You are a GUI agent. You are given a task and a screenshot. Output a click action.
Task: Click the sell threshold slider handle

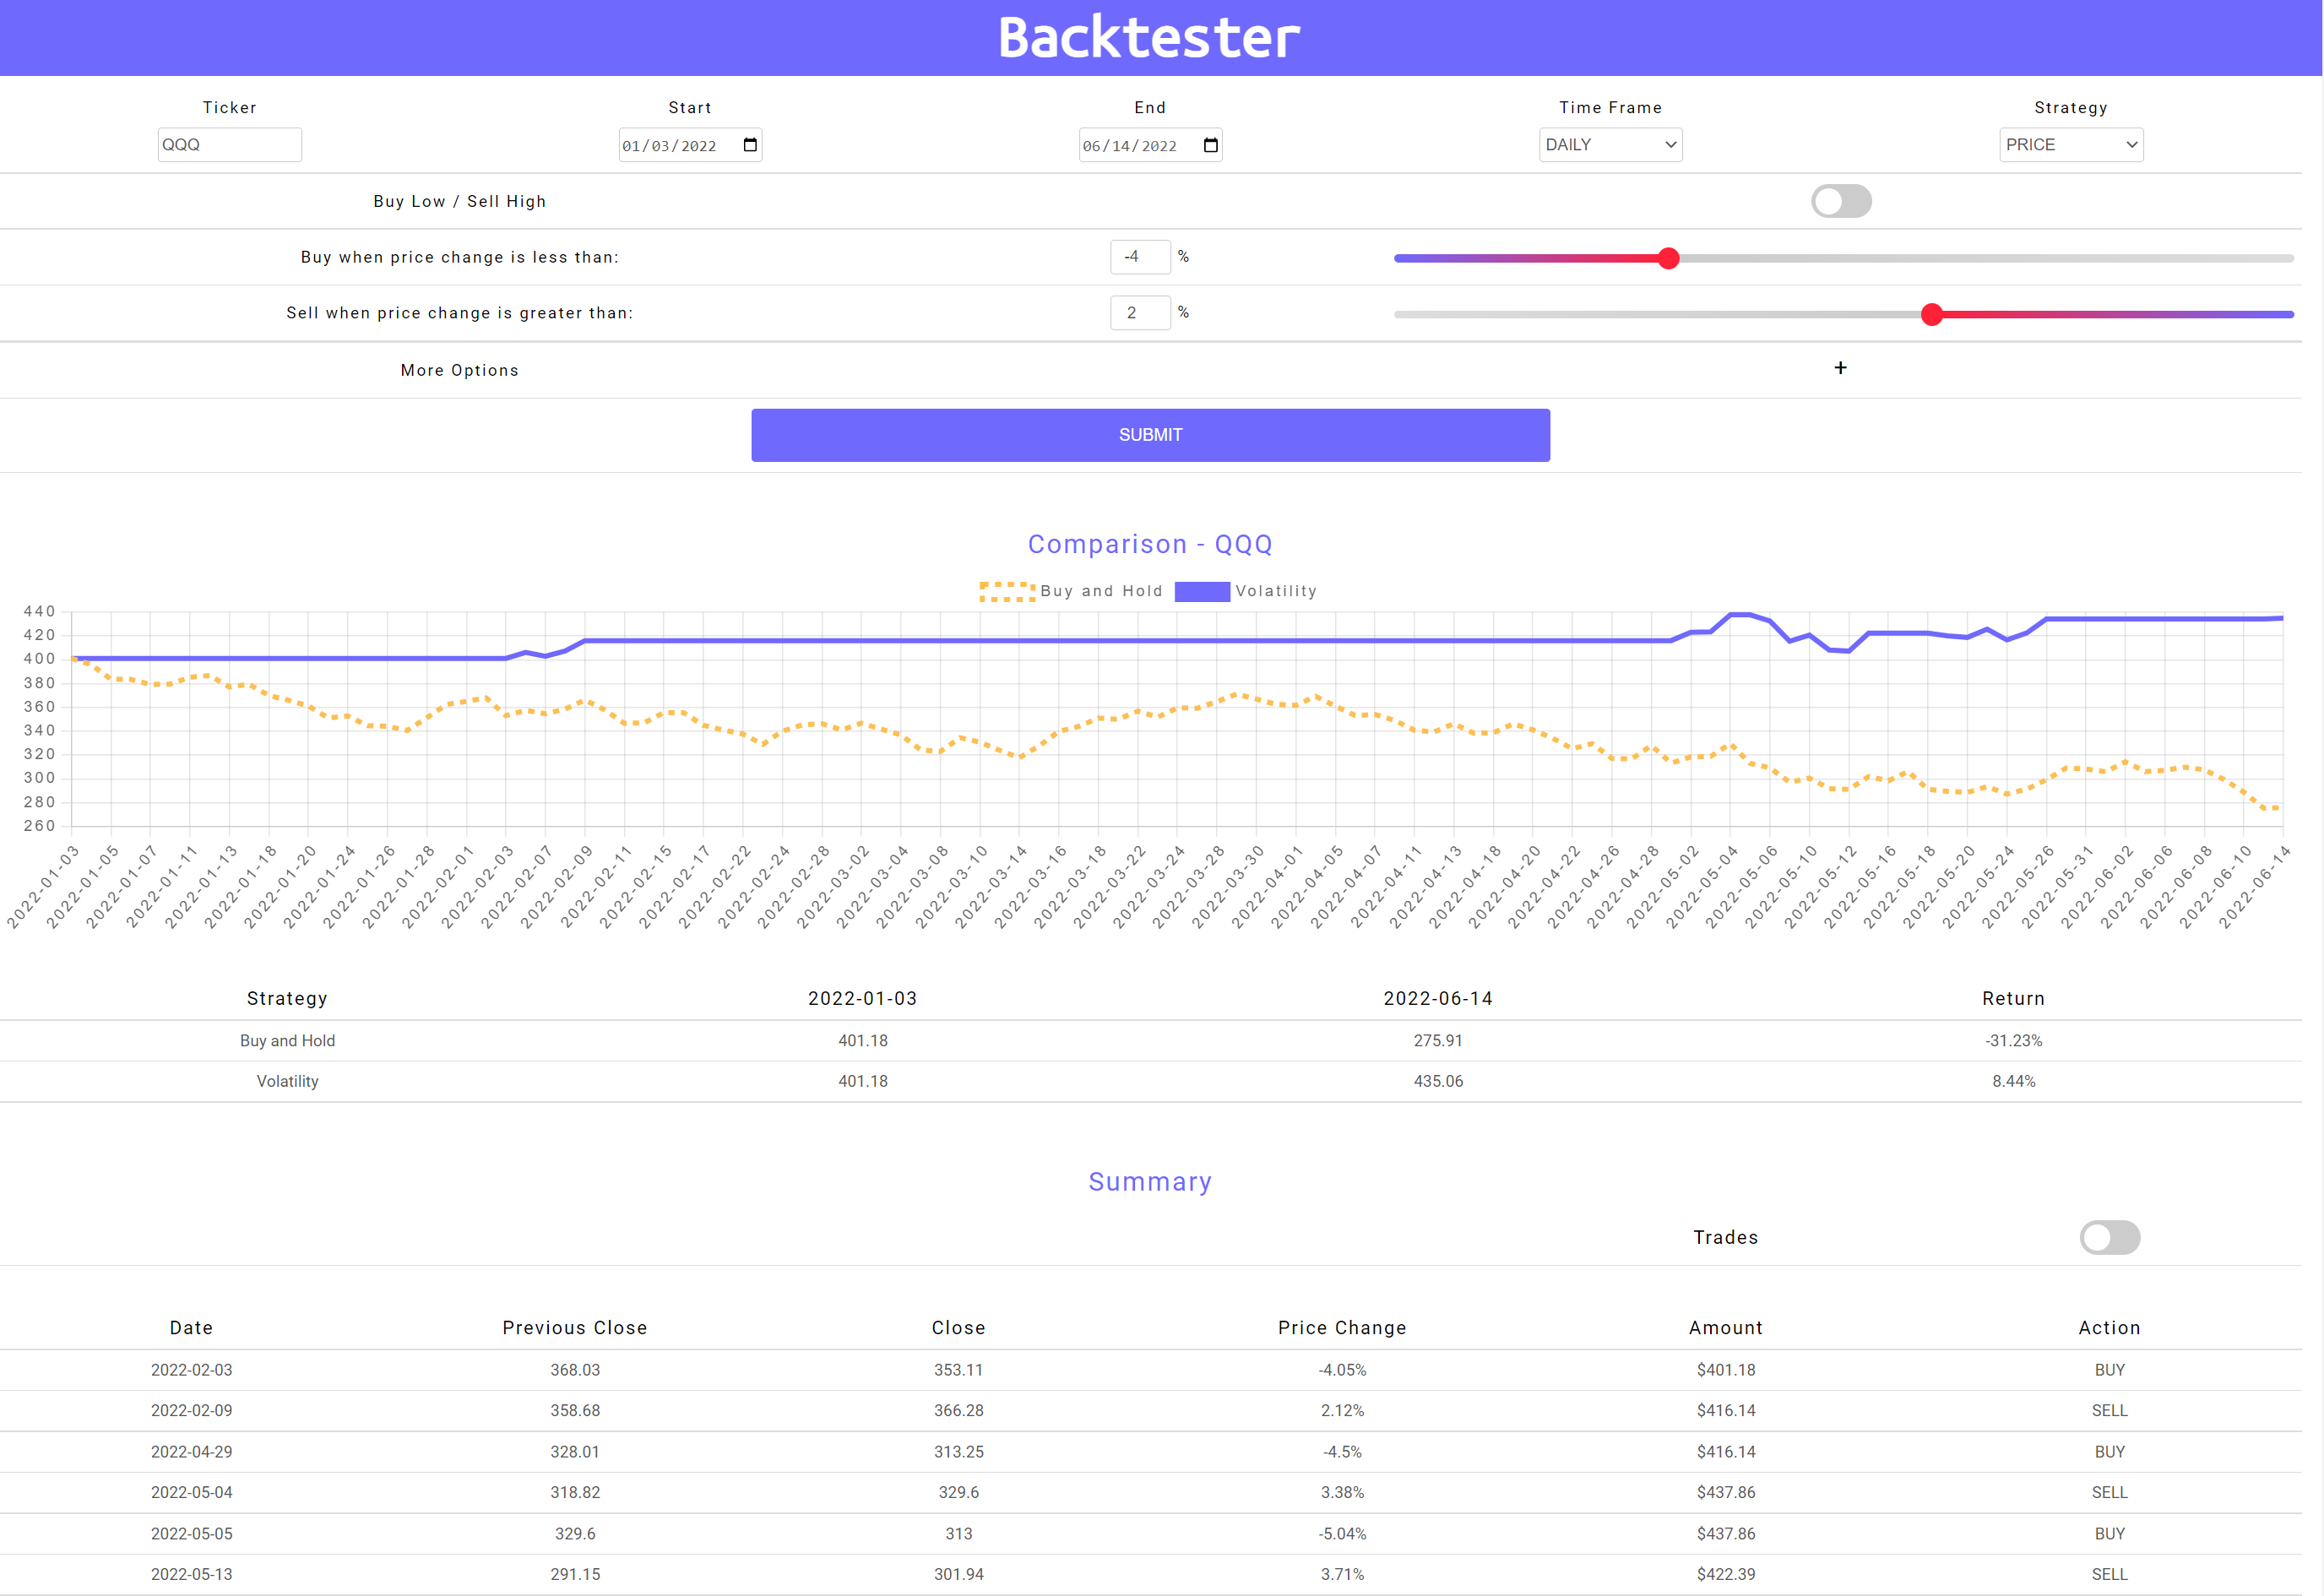click(x=1932, y=314)
